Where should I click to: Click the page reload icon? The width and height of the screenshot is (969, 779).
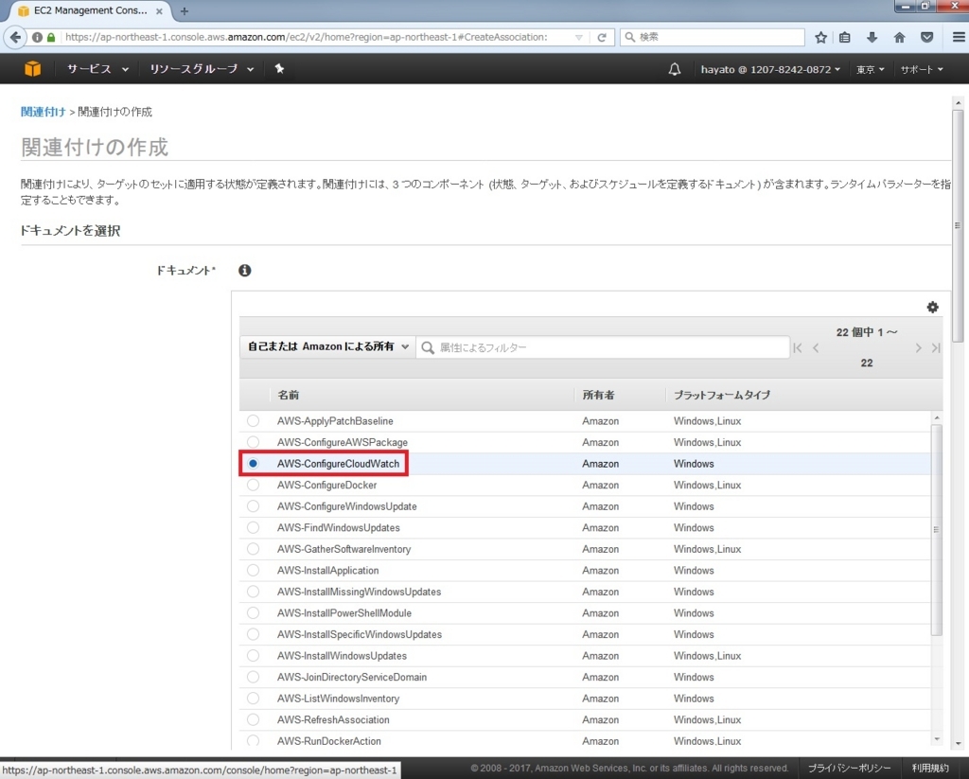coord(601,37)
